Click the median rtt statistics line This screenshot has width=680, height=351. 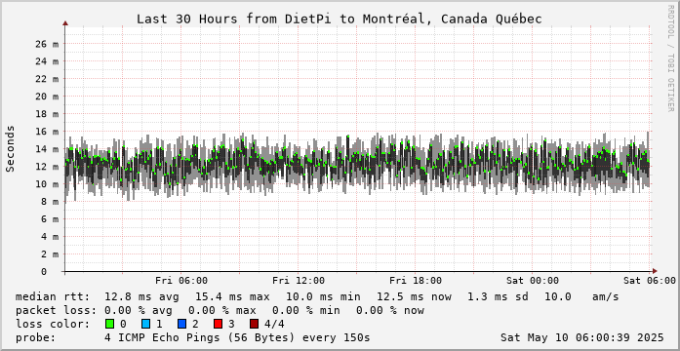pos(317,296)
